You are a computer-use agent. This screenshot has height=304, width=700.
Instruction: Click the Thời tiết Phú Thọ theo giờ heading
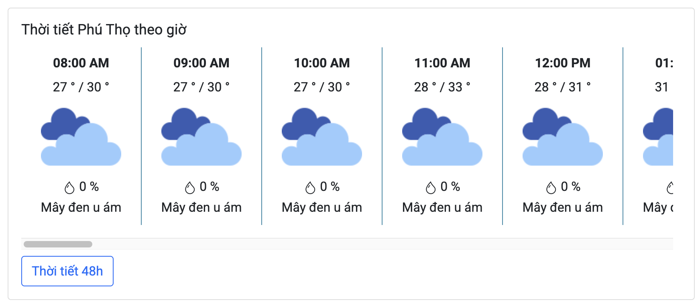[104, 30]
